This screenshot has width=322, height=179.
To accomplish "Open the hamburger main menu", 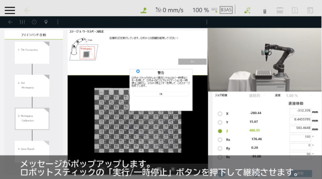I will 10,10.
